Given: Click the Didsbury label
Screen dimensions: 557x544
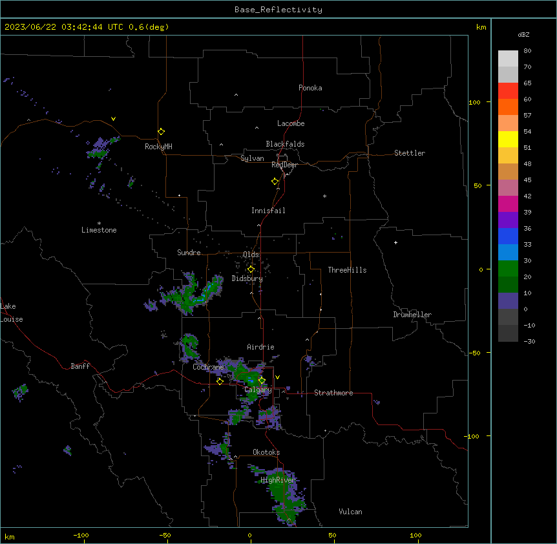Looking at the screenshot, I should (247, 278).
